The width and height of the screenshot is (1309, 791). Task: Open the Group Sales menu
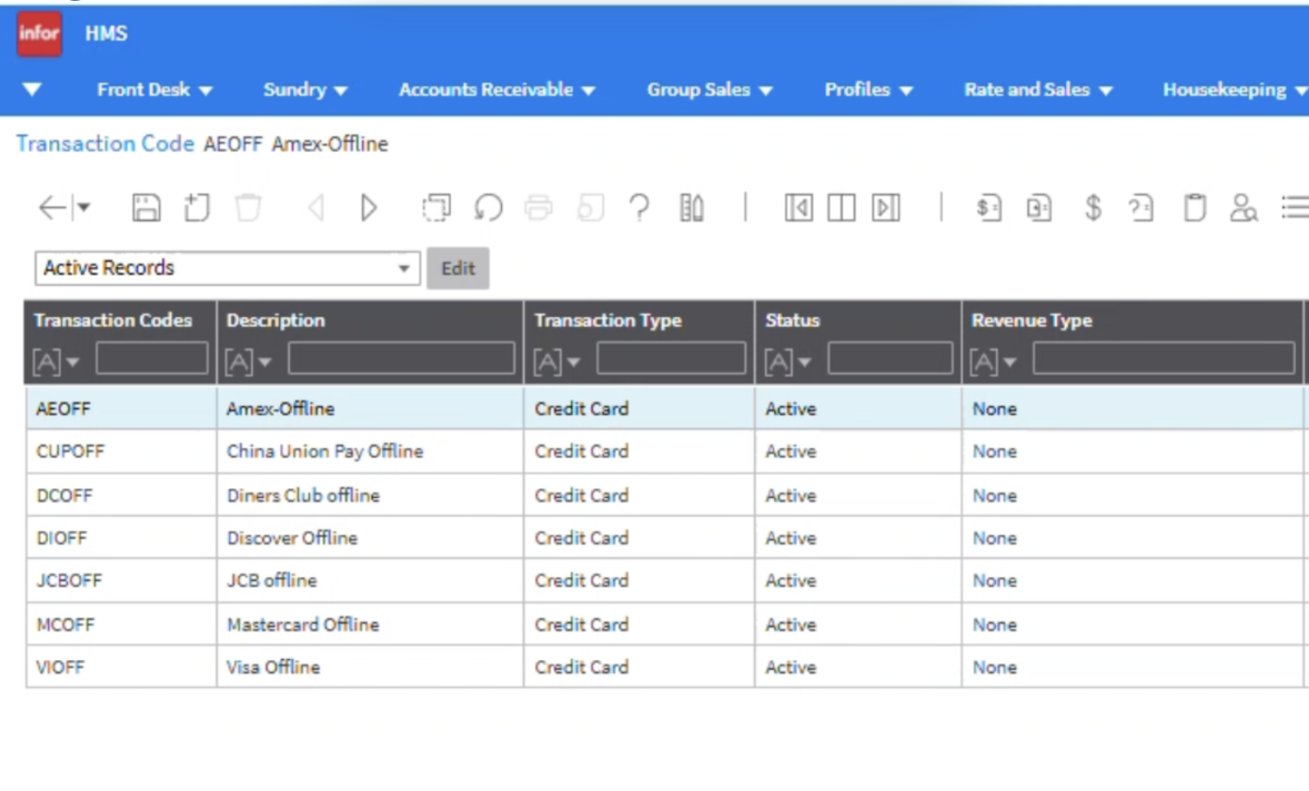[709, 90]
